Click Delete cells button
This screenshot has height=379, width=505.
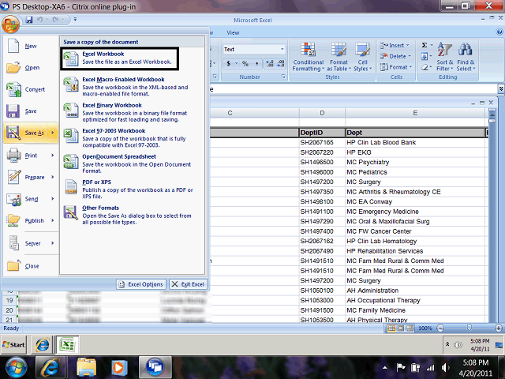395,56
